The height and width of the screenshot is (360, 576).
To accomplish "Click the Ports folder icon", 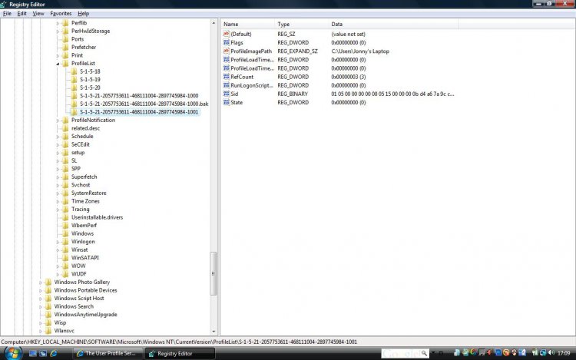I will point(65,39).
